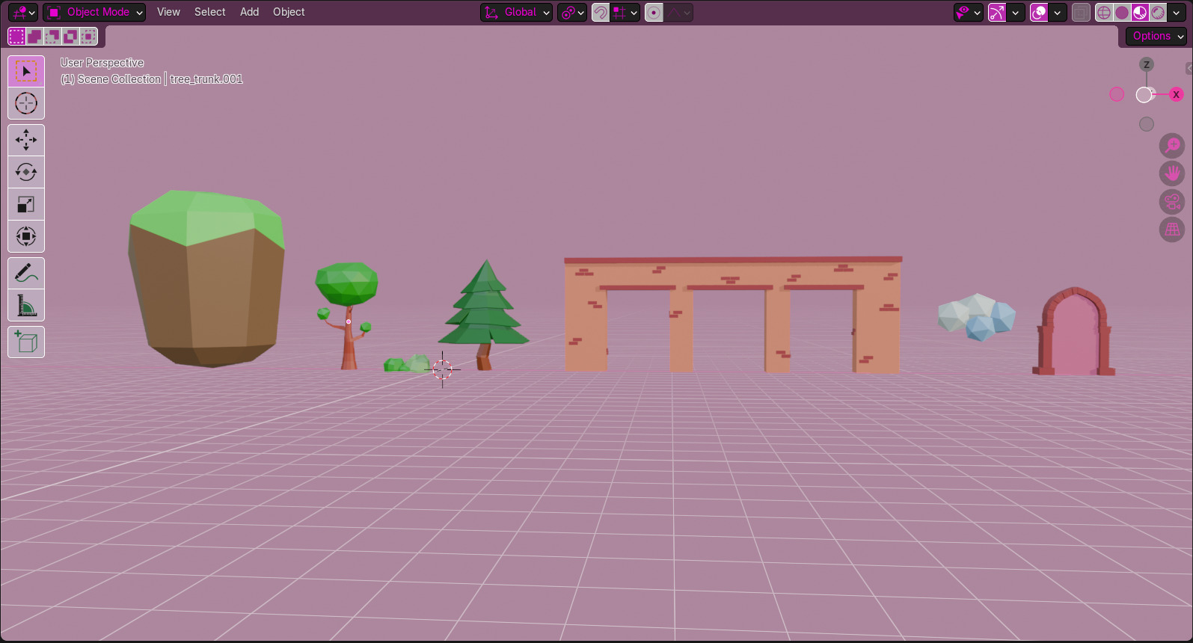
Task: Activate the Scale tool
Action: [x=26, y=204]
